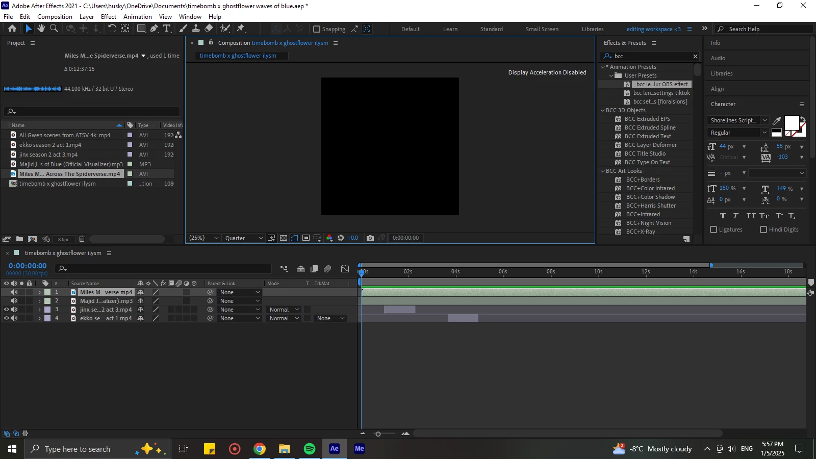The width and height of the screenshot is (816, 459).
Task: Open the magnification ratio dropdown (25%)
Action: tap(204, 238)
